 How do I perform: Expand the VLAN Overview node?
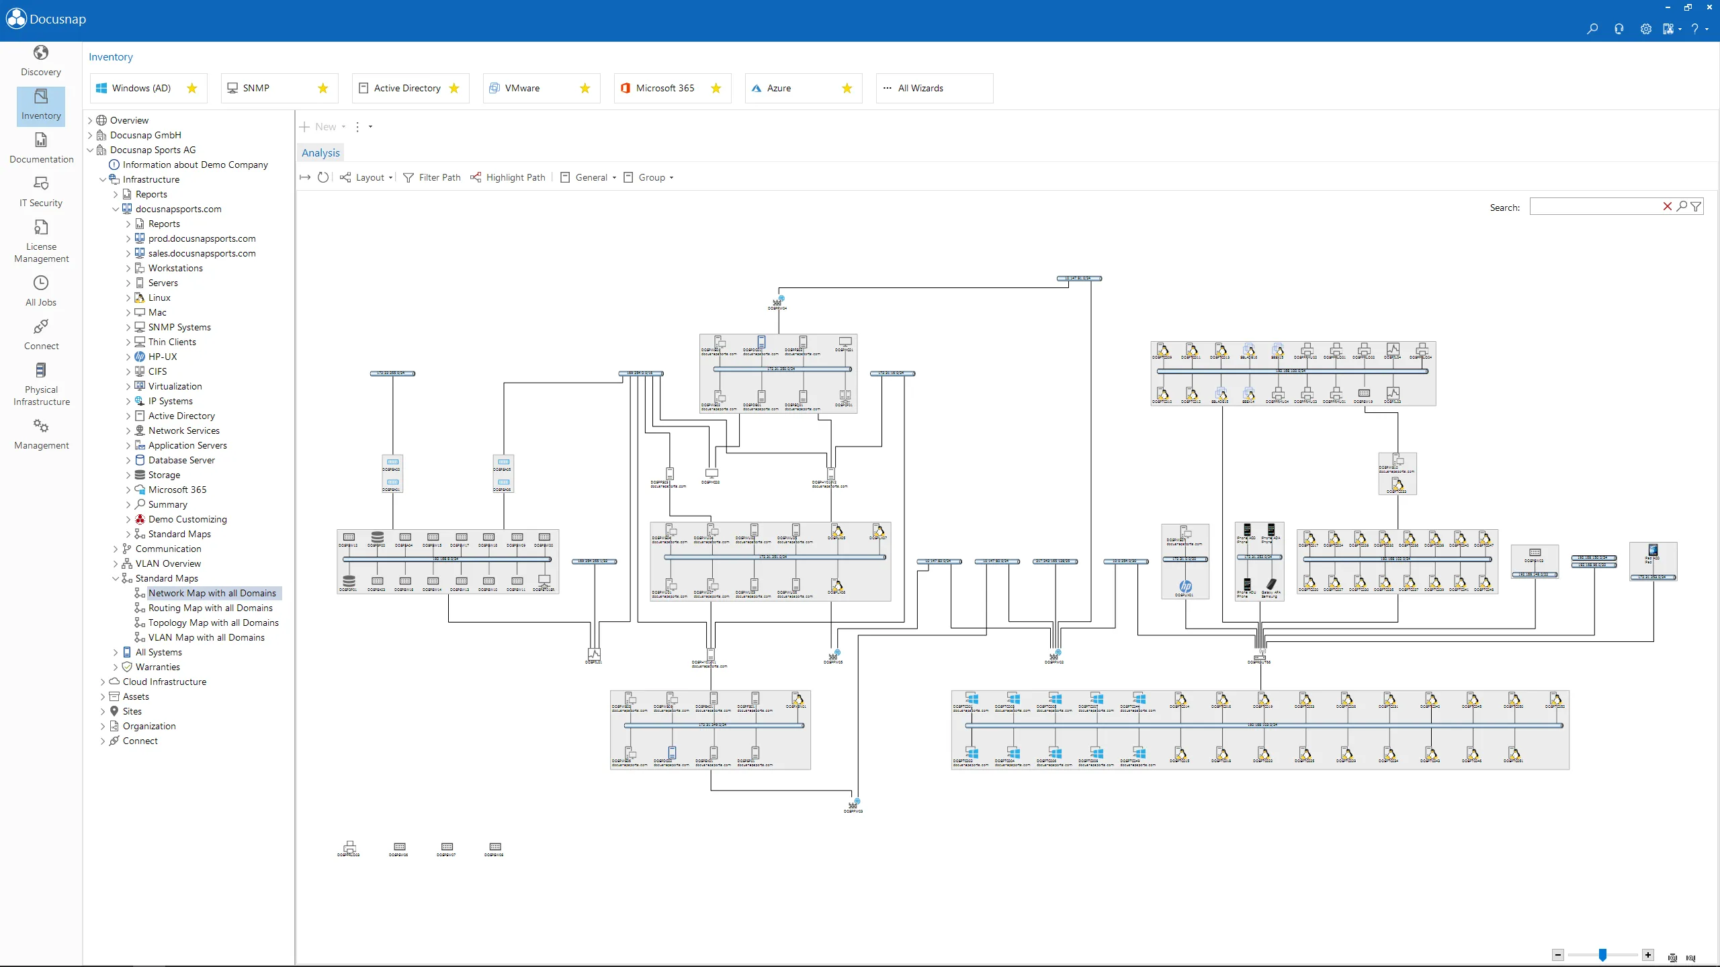click(116, 563)
